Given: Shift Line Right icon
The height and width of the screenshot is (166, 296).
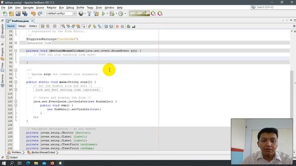Looking at the screenshot, I should (111, 26).
